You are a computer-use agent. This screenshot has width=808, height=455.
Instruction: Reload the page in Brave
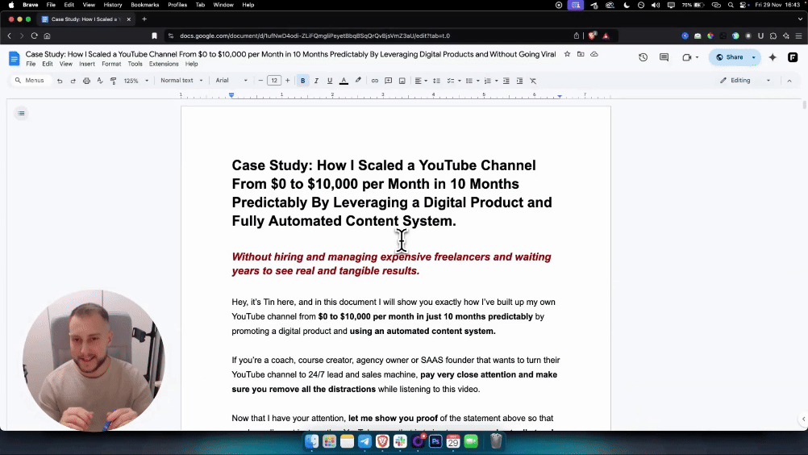(x=34, y=35)
